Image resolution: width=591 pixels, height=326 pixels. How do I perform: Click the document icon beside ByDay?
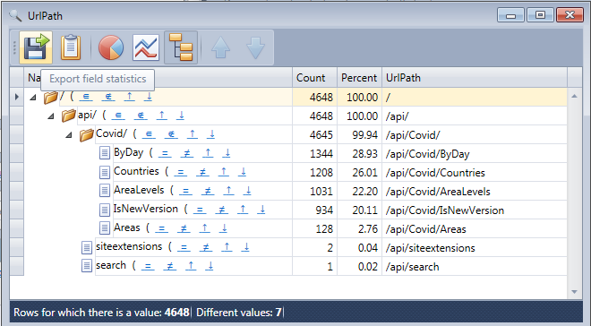[105, 153]
